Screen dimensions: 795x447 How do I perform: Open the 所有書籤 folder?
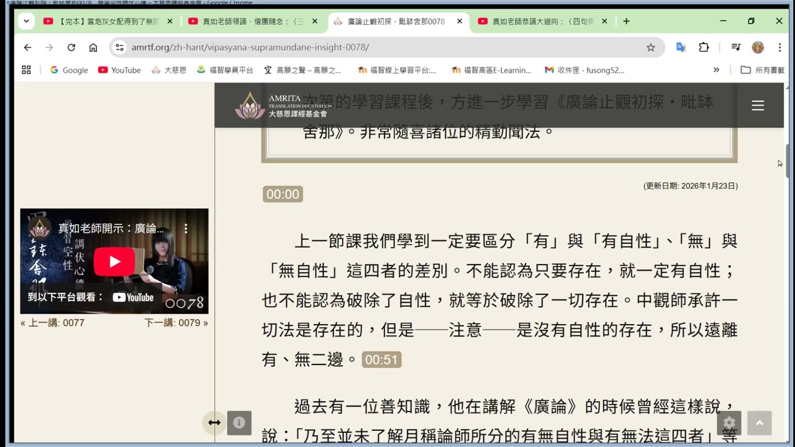click(x=763, y=70)
